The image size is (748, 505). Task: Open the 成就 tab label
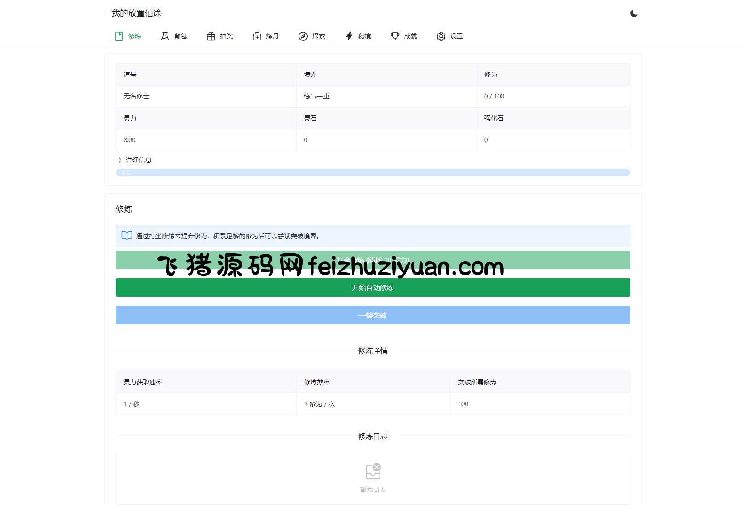(x=411, y=36)
